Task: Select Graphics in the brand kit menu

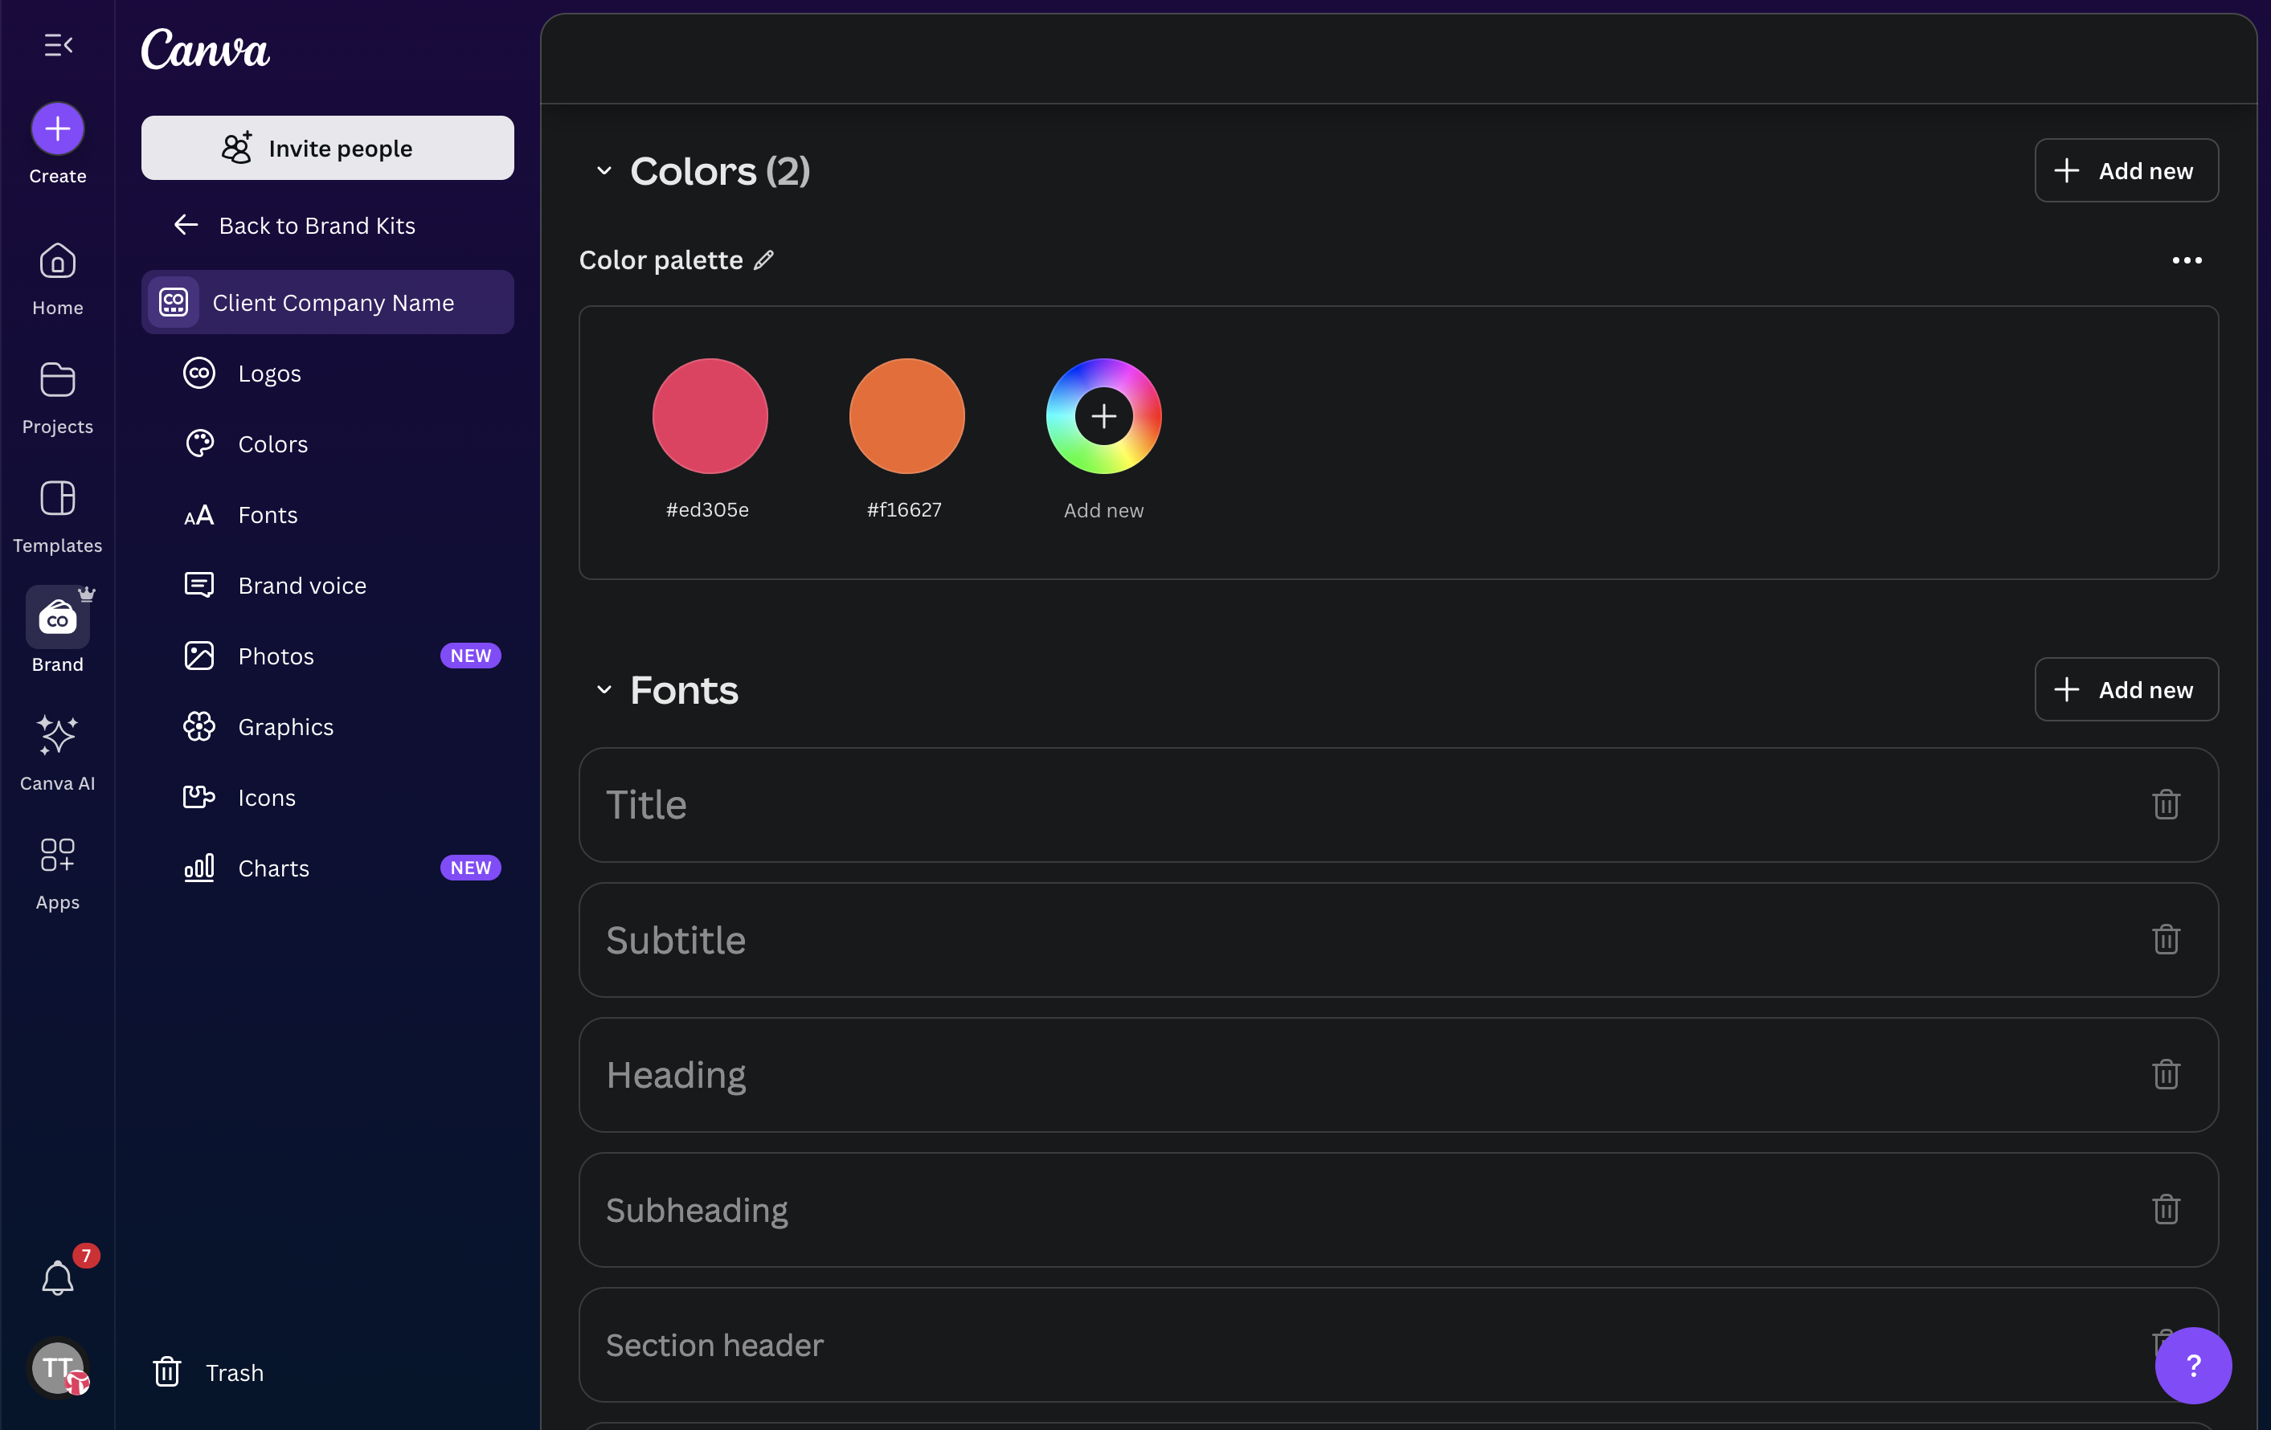Action: [327, 727]
